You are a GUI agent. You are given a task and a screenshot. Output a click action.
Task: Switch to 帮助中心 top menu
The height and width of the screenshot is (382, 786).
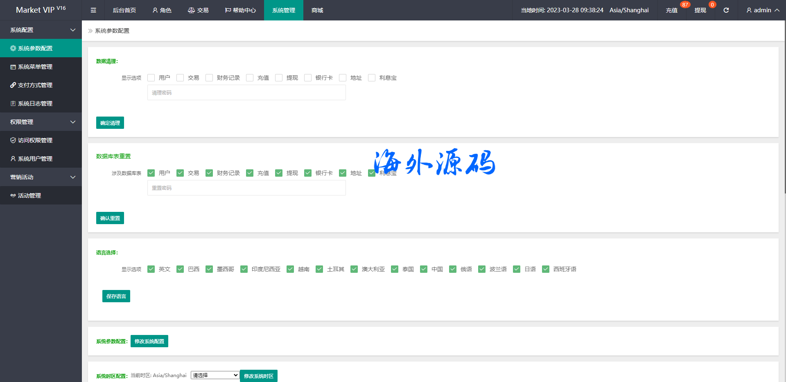[x=240, y=10]
